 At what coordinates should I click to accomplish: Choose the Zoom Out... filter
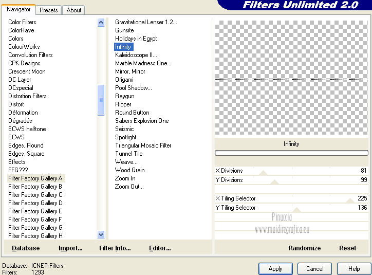pos(129,187)
